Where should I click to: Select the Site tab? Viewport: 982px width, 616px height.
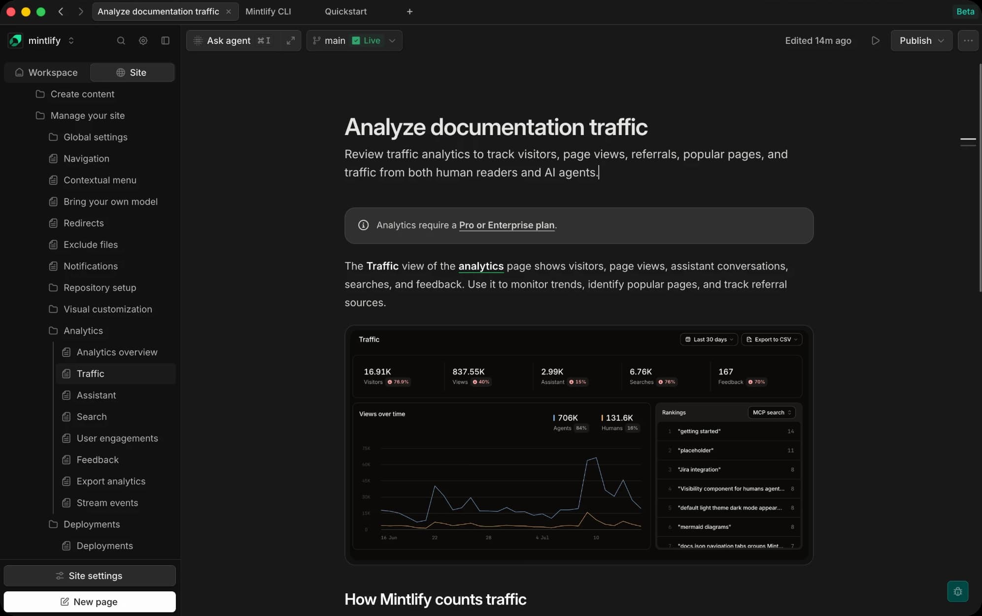tap(132, 72)
